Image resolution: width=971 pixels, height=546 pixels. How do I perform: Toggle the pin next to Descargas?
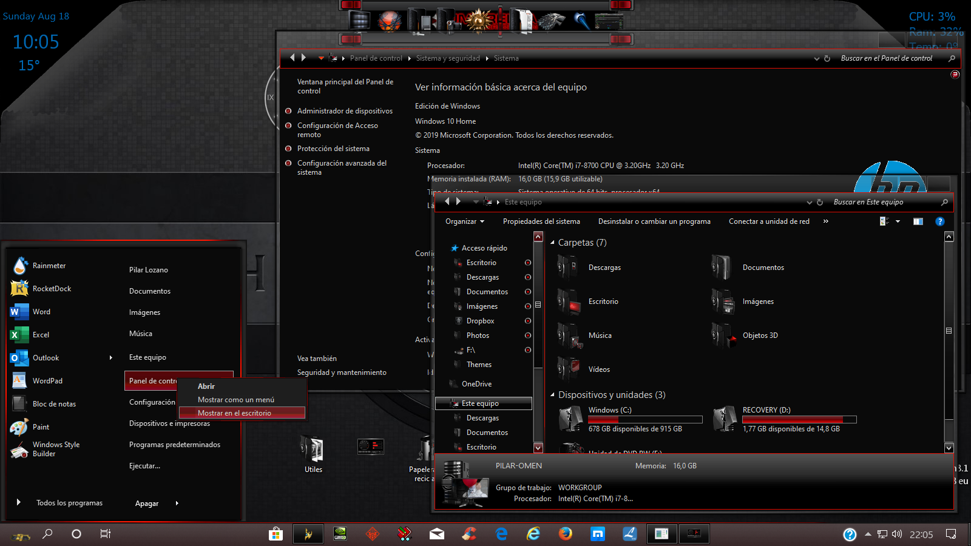click(x=527, y=277)
